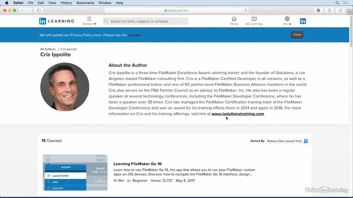The image size is (353, 198).
Task: Click the 15 Courses heading
Action: [x=52, y=141]
